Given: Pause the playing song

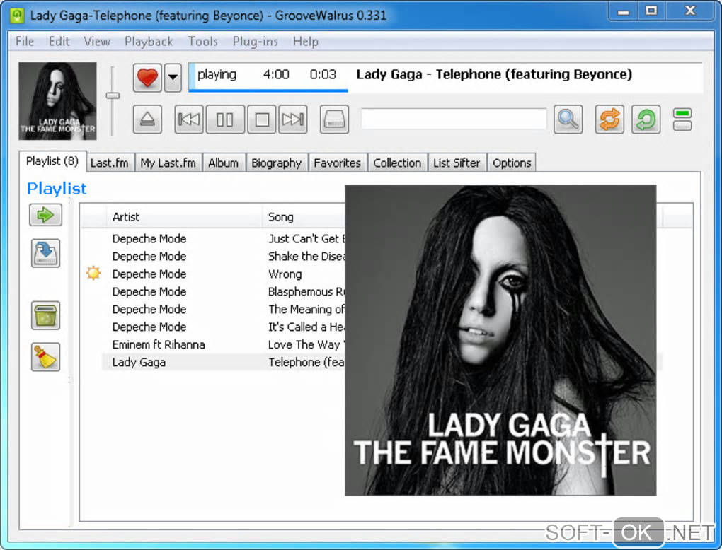Looking at the screenshot, I should [x=225, y=119].
